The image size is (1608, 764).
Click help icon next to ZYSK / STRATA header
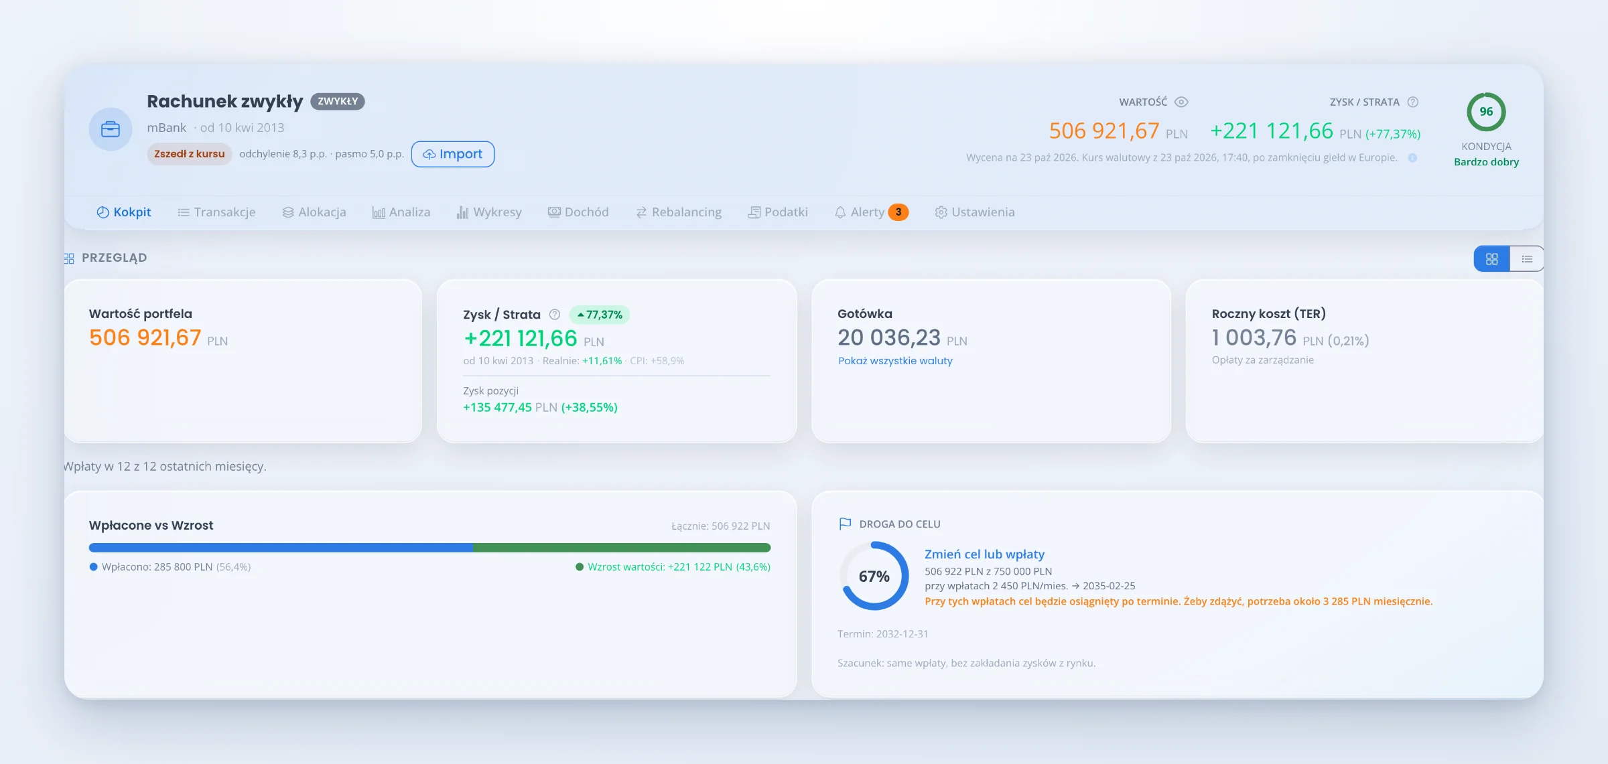(1413, 102)
